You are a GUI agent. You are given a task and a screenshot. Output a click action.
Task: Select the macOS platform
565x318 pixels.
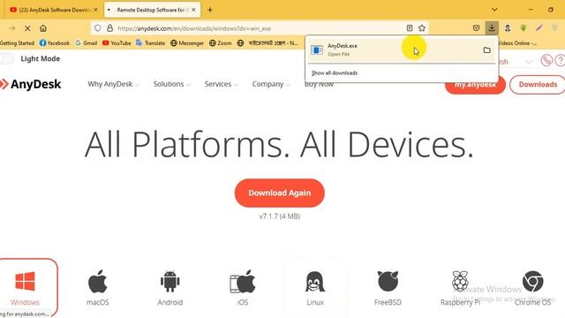98,288
